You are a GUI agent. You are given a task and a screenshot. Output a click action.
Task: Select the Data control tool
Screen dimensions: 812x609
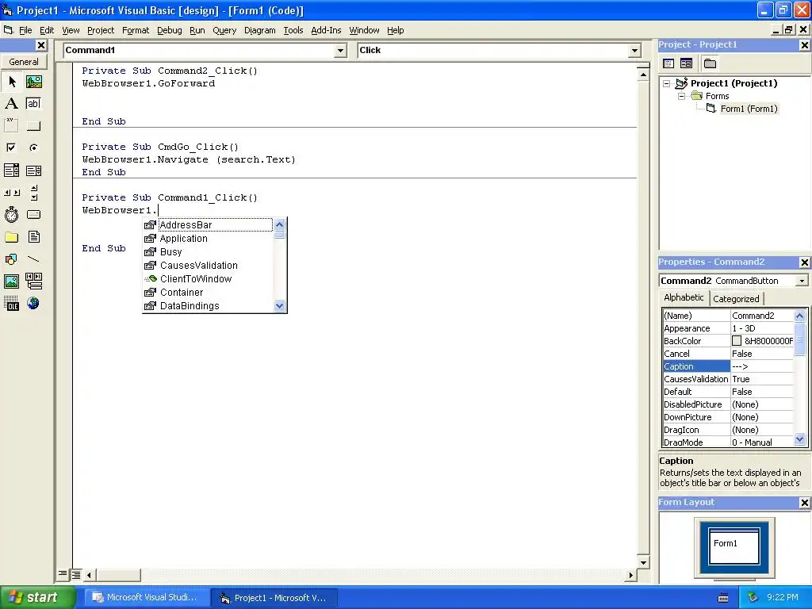pos(33,282)
